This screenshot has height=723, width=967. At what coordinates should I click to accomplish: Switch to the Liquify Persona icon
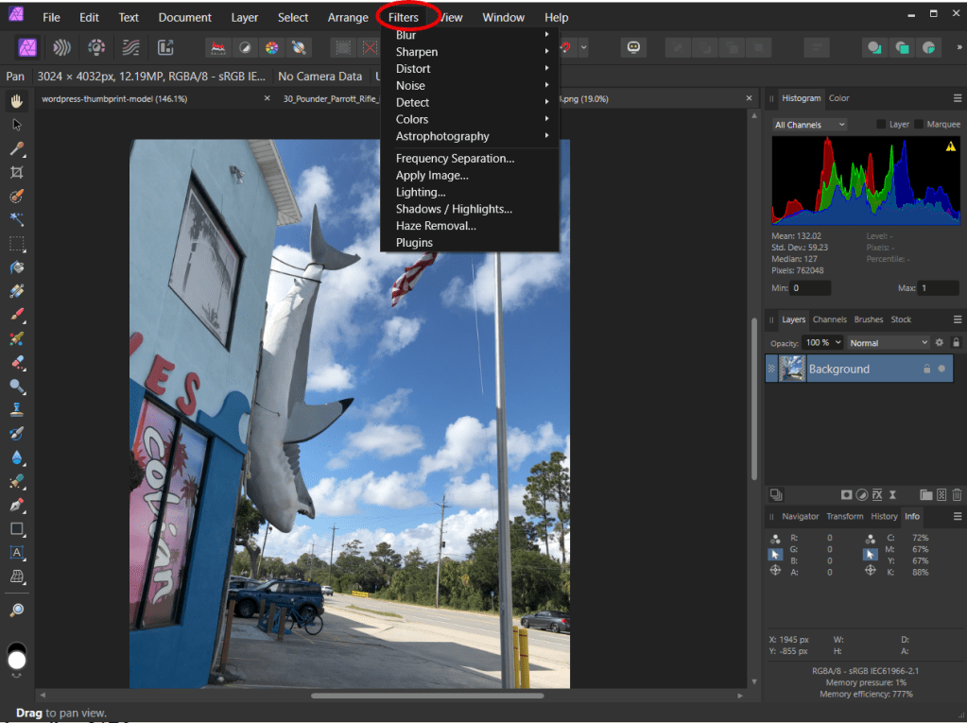[61, 47]
